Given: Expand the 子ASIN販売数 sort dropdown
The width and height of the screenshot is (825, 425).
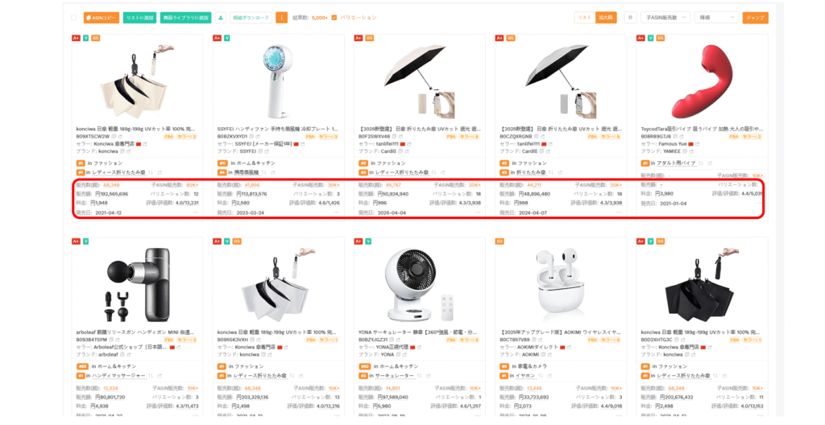Looking at the screenshot, I should [x=665, y=18].
